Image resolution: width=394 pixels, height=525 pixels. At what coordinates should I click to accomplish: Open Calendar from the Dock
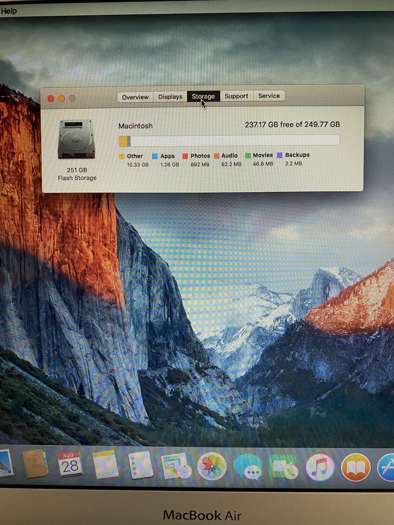(x=70, y=464)
